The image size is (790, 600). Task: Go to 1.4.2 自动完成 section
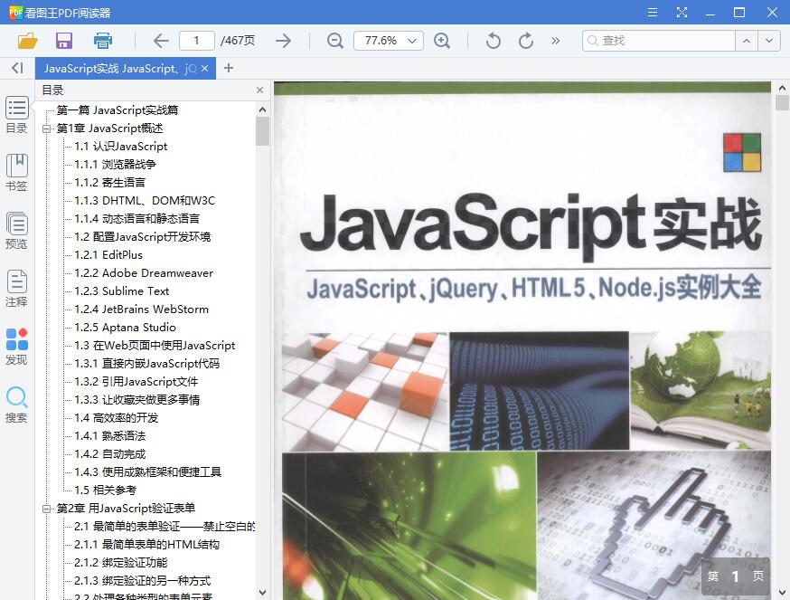pyautogui.click(x=110, y=454)
